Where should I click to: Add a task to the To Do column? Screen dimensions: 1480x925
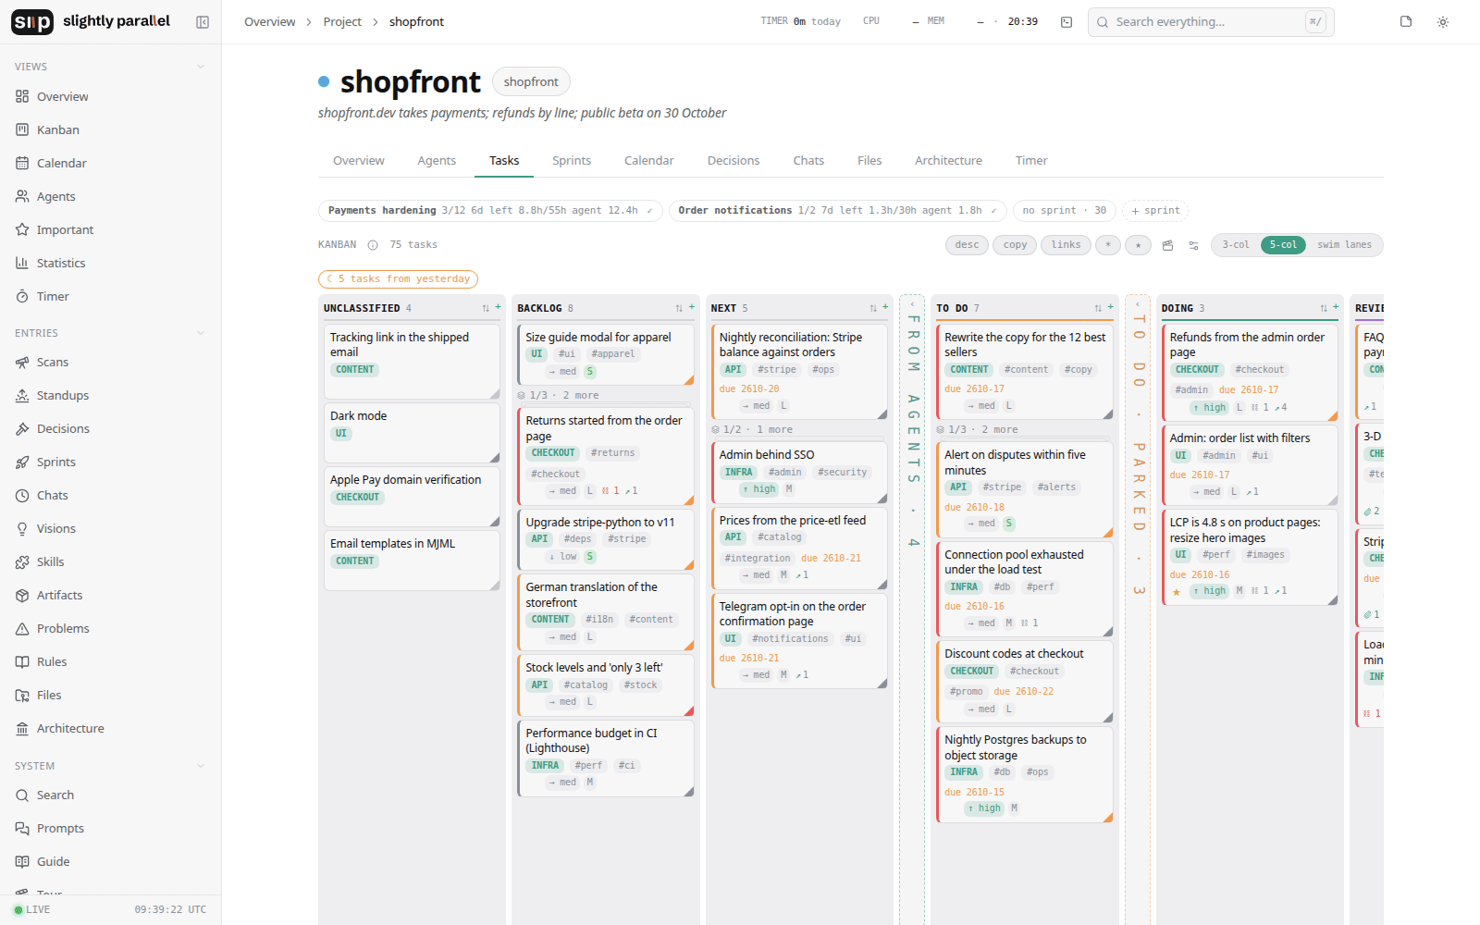(1111, 307)
